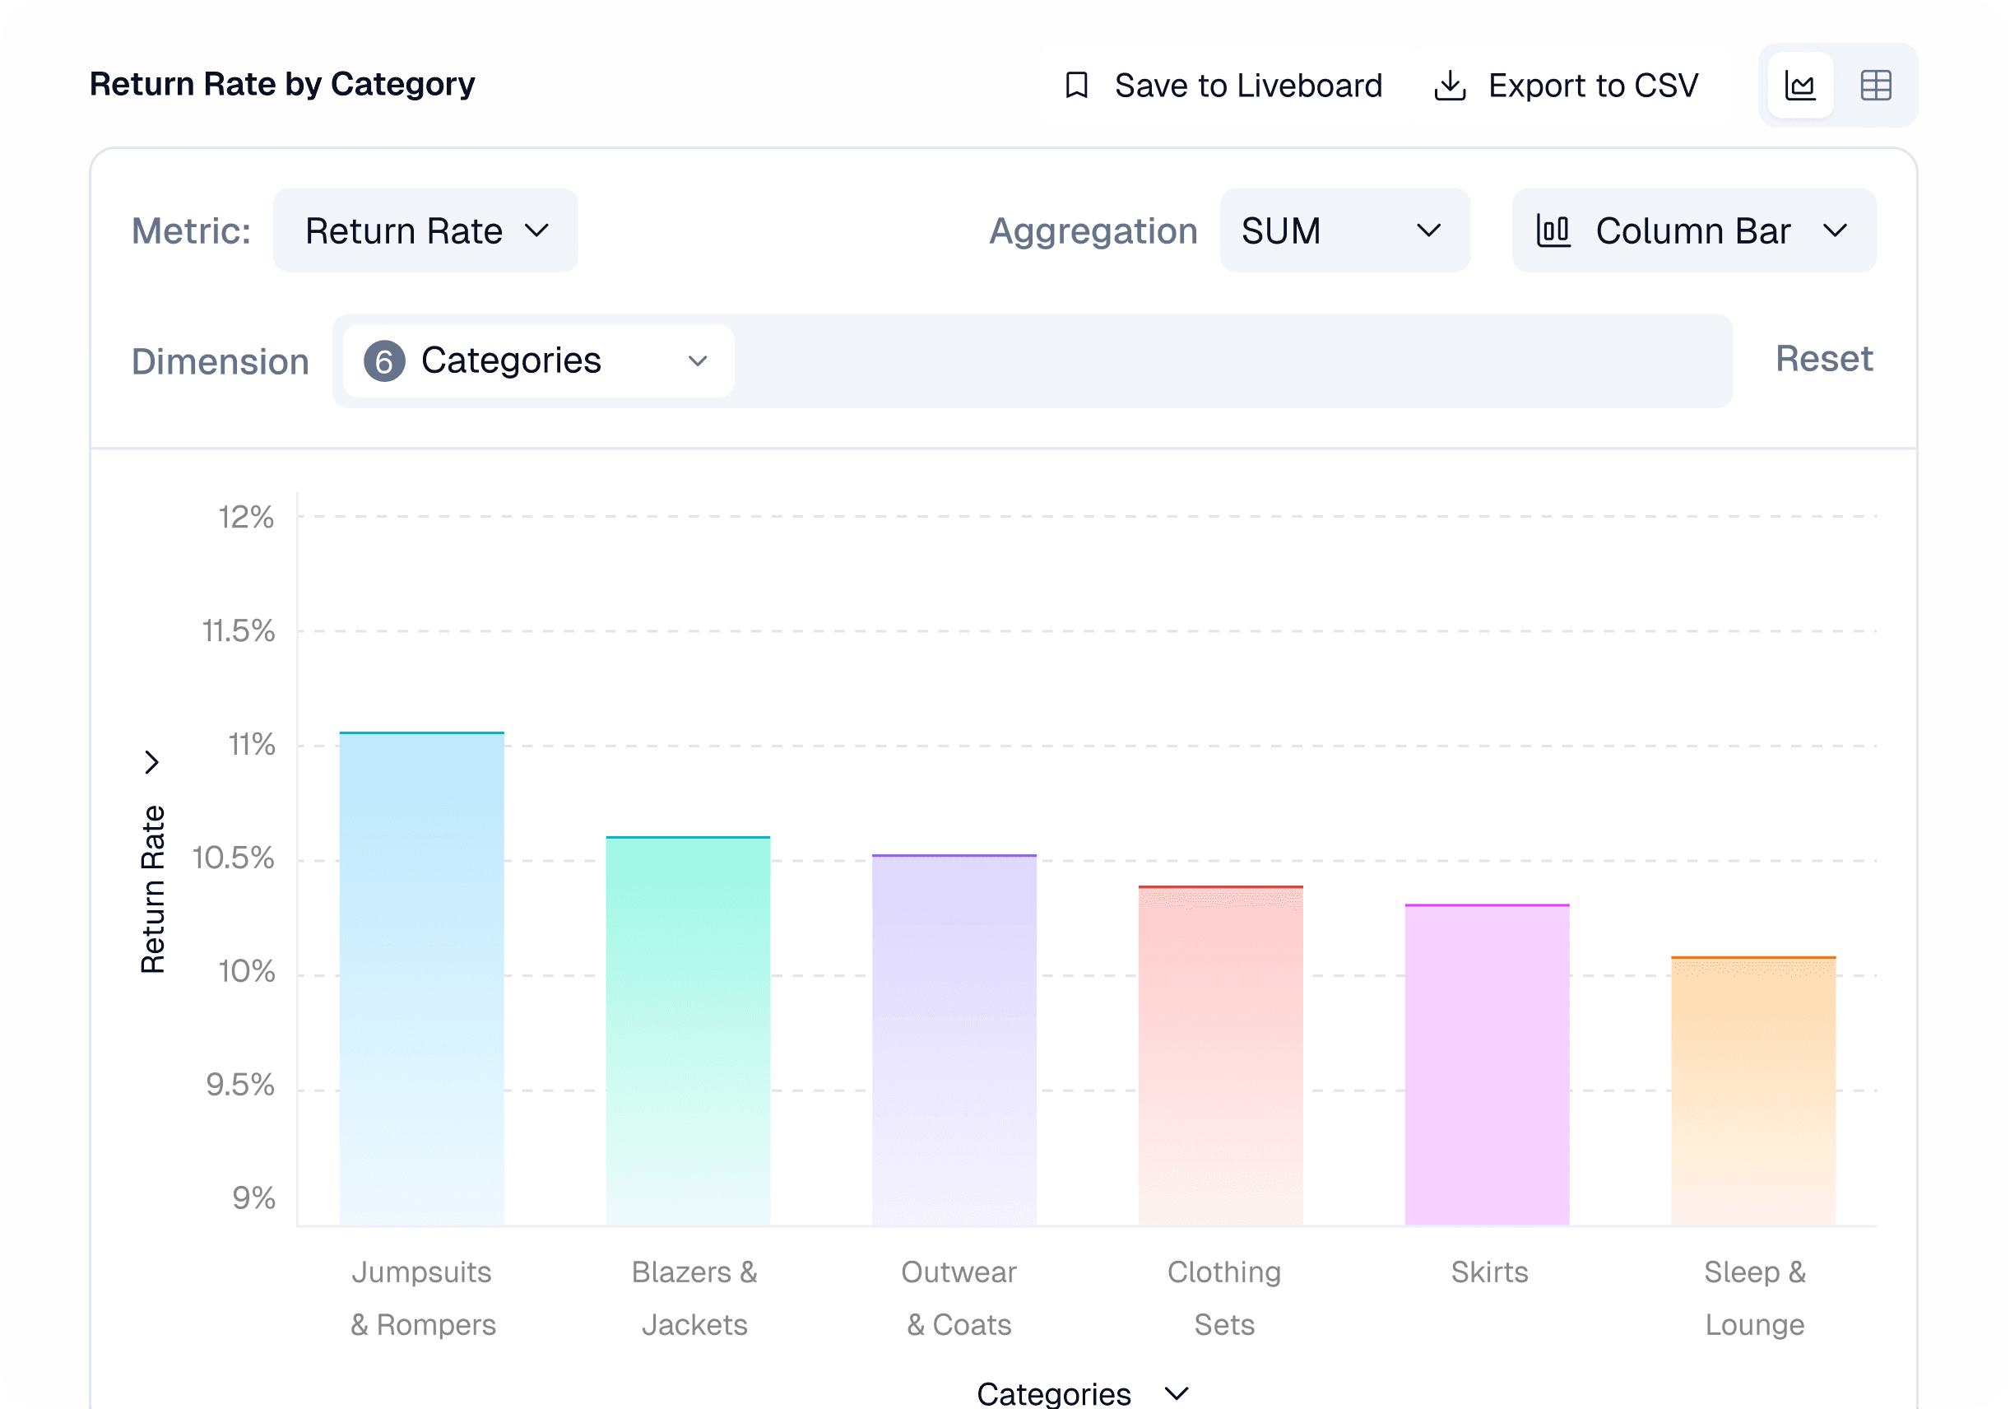Open the Return Rate metric dropdown
2010x1409 pixels.
pos(425,230)
